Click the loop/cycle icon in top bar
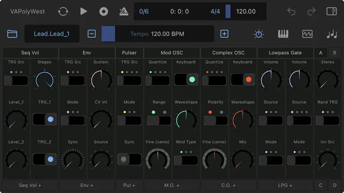This screenshot has height=193, width=344. [x=63, y=11]
